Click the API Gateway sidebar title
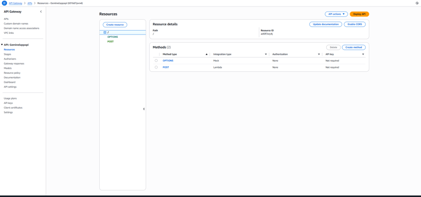Screen dimensions: 421x197 click(13, 11)
